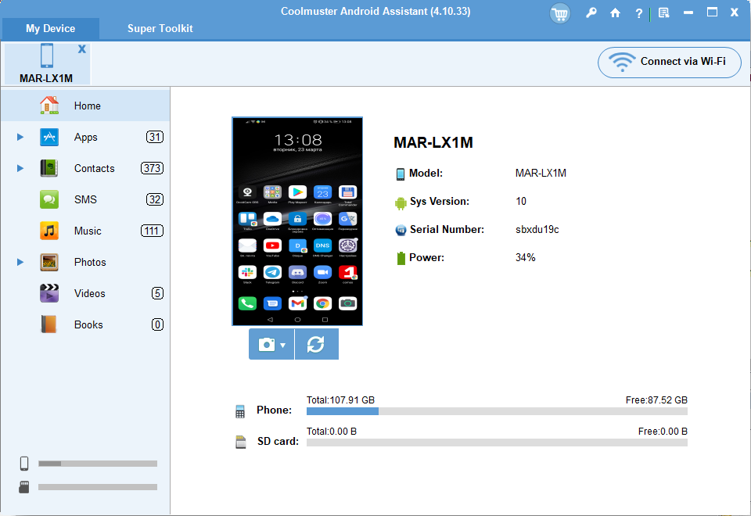Expand the Contacts tree node

point(20,169)
